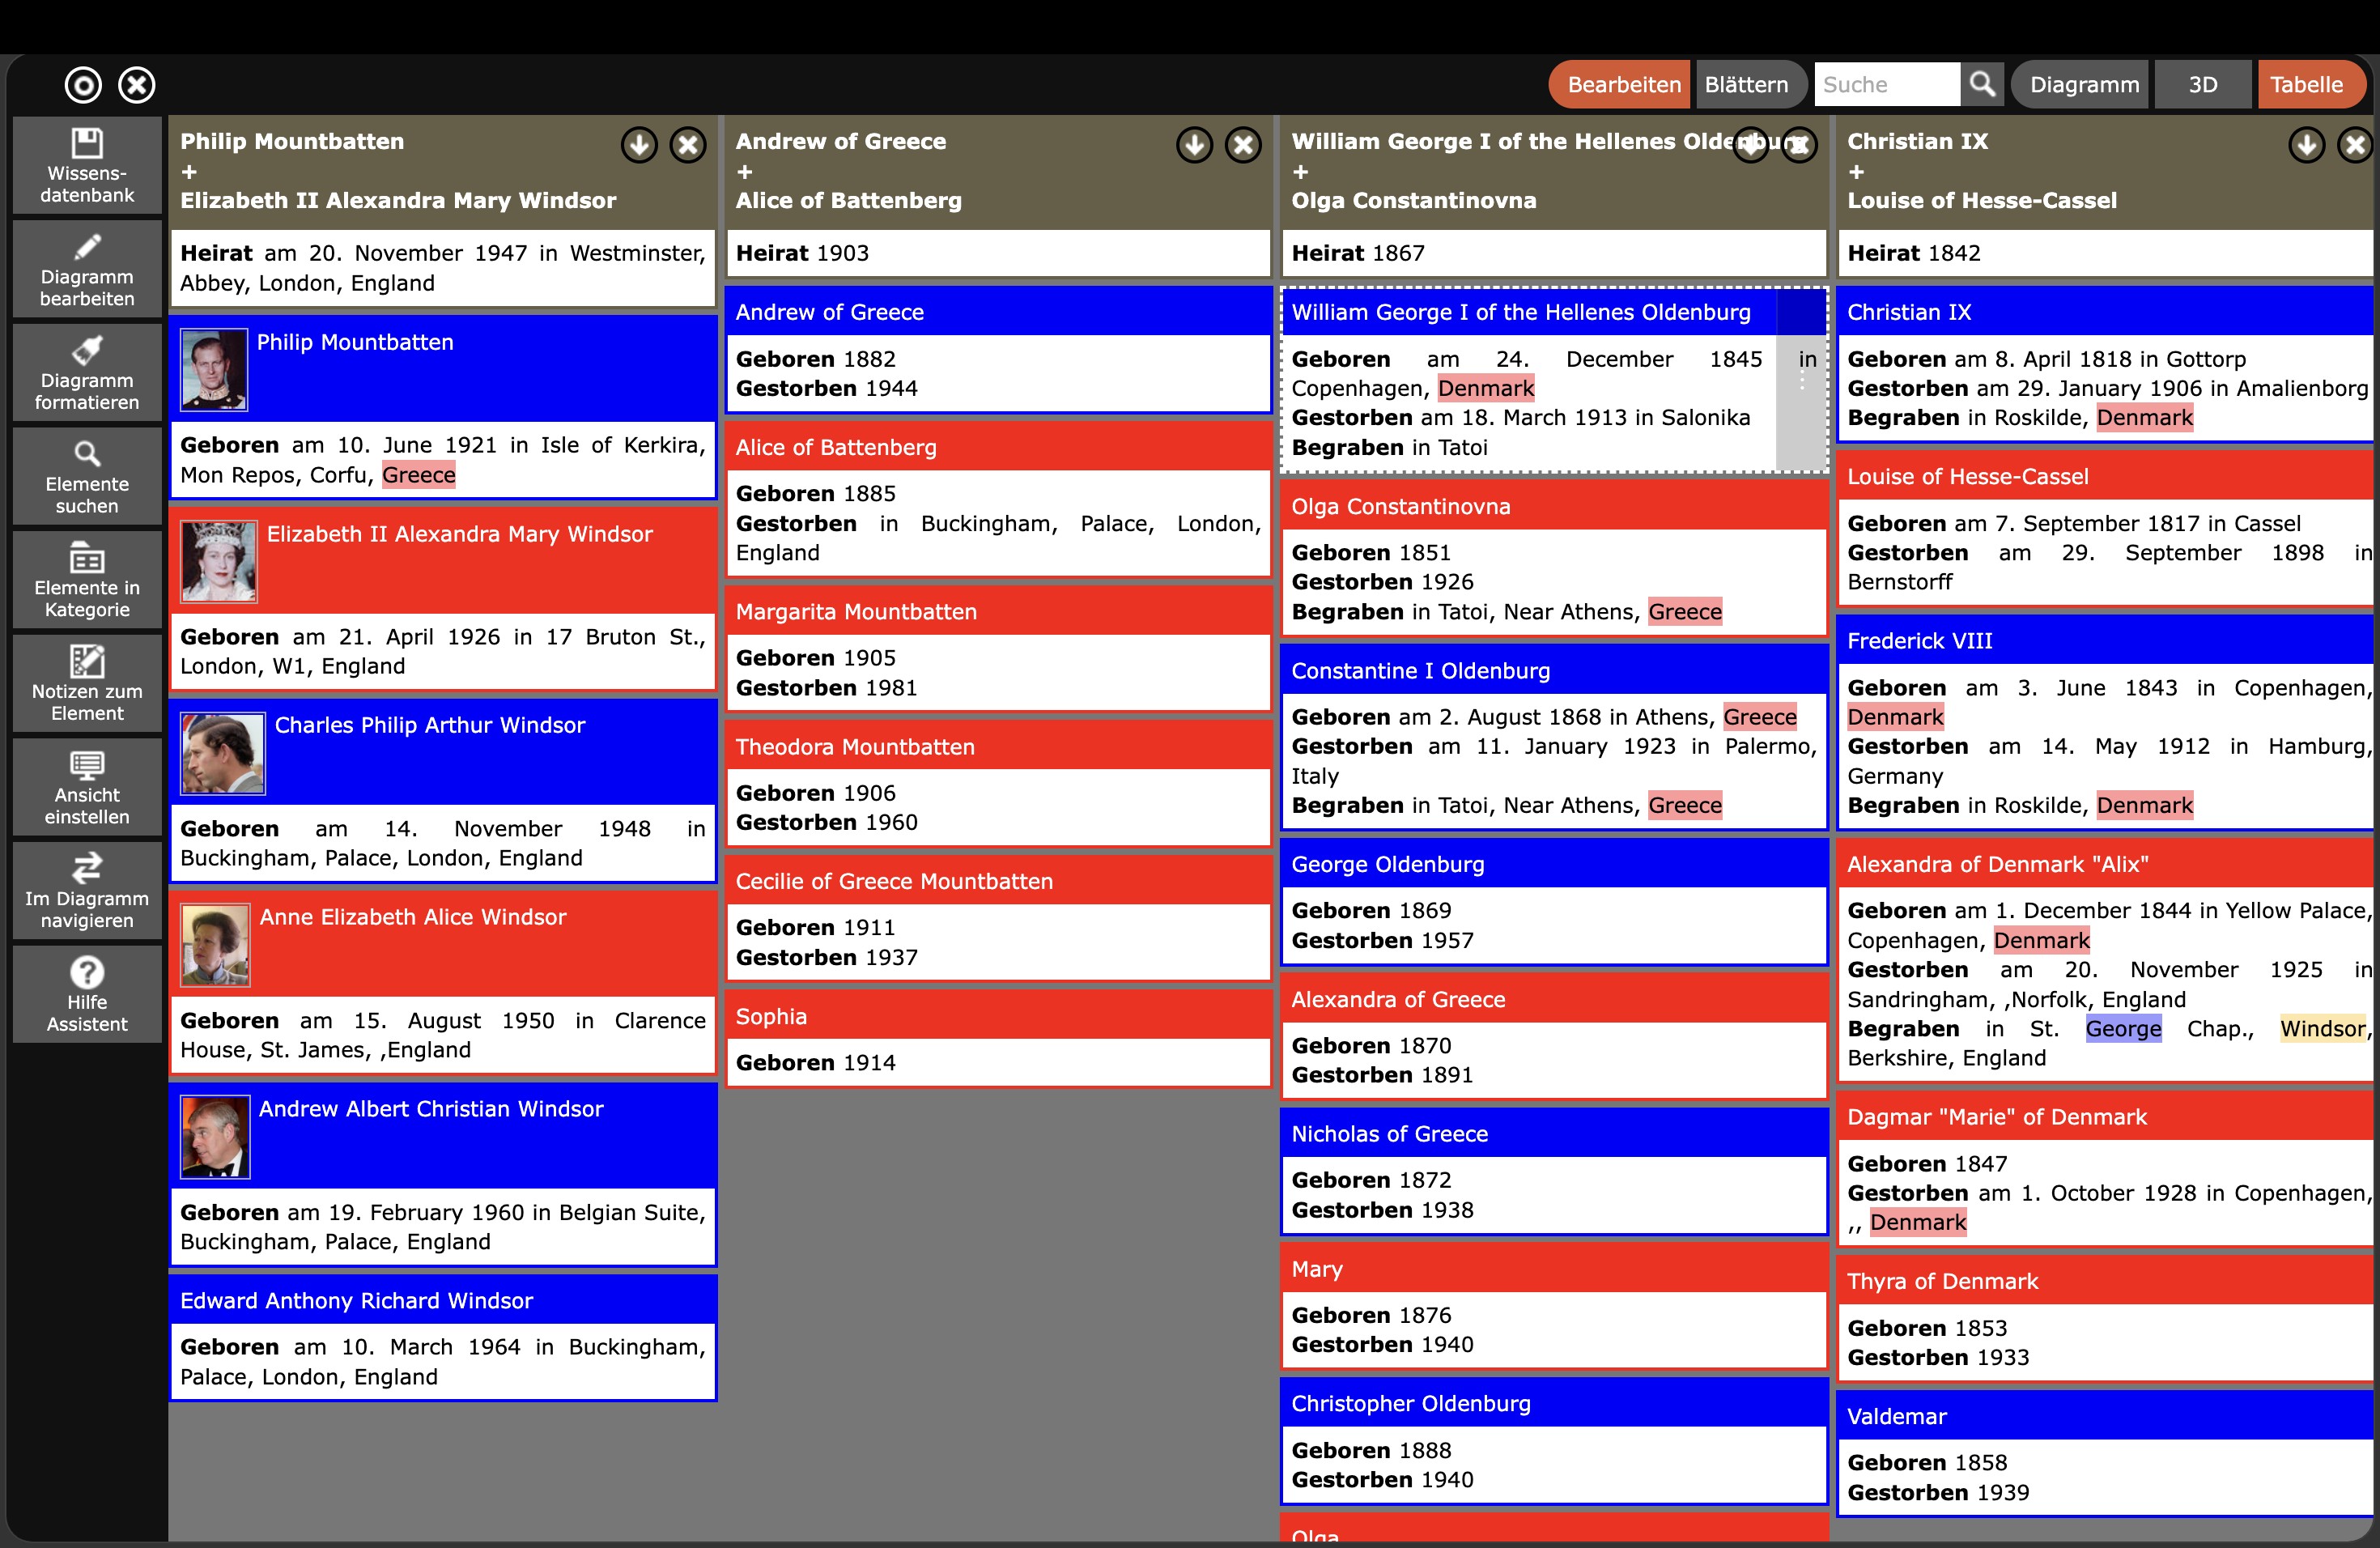2380x1548 pixels.
Task: Click the search magnifier button next to Suche
Action: point(1982,84)
